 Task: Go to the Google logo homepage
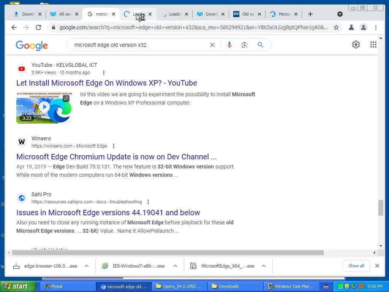(32, 46)
